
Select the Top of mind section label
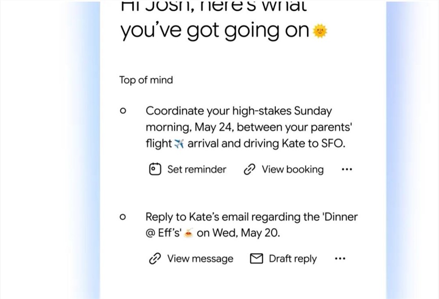click(146, 80)
